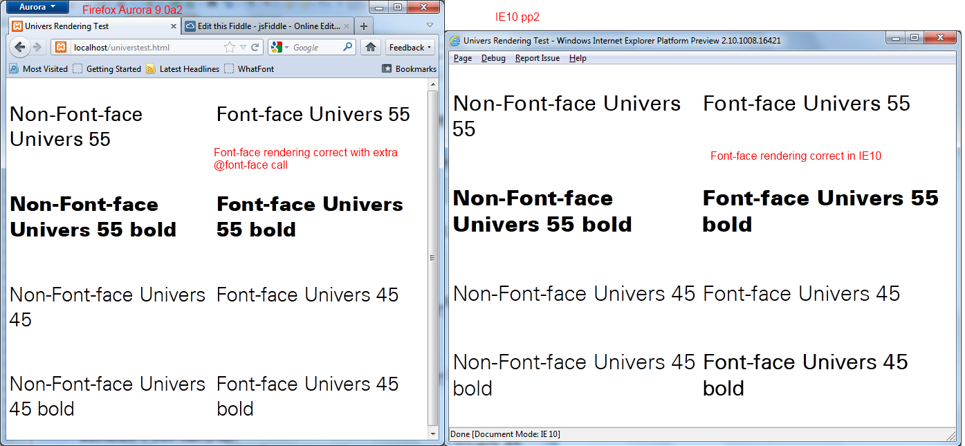This screenshot has height=446, width=965.
Task: Expand the Feedback dropdown button
Action: [410, 48]
